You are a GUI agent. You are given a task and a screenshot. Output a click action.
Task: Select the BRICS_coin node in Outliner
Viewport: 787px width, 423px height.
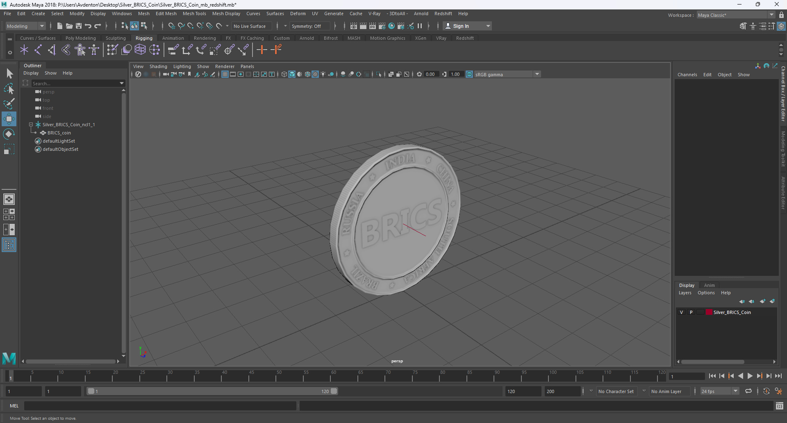click(59, 133)
